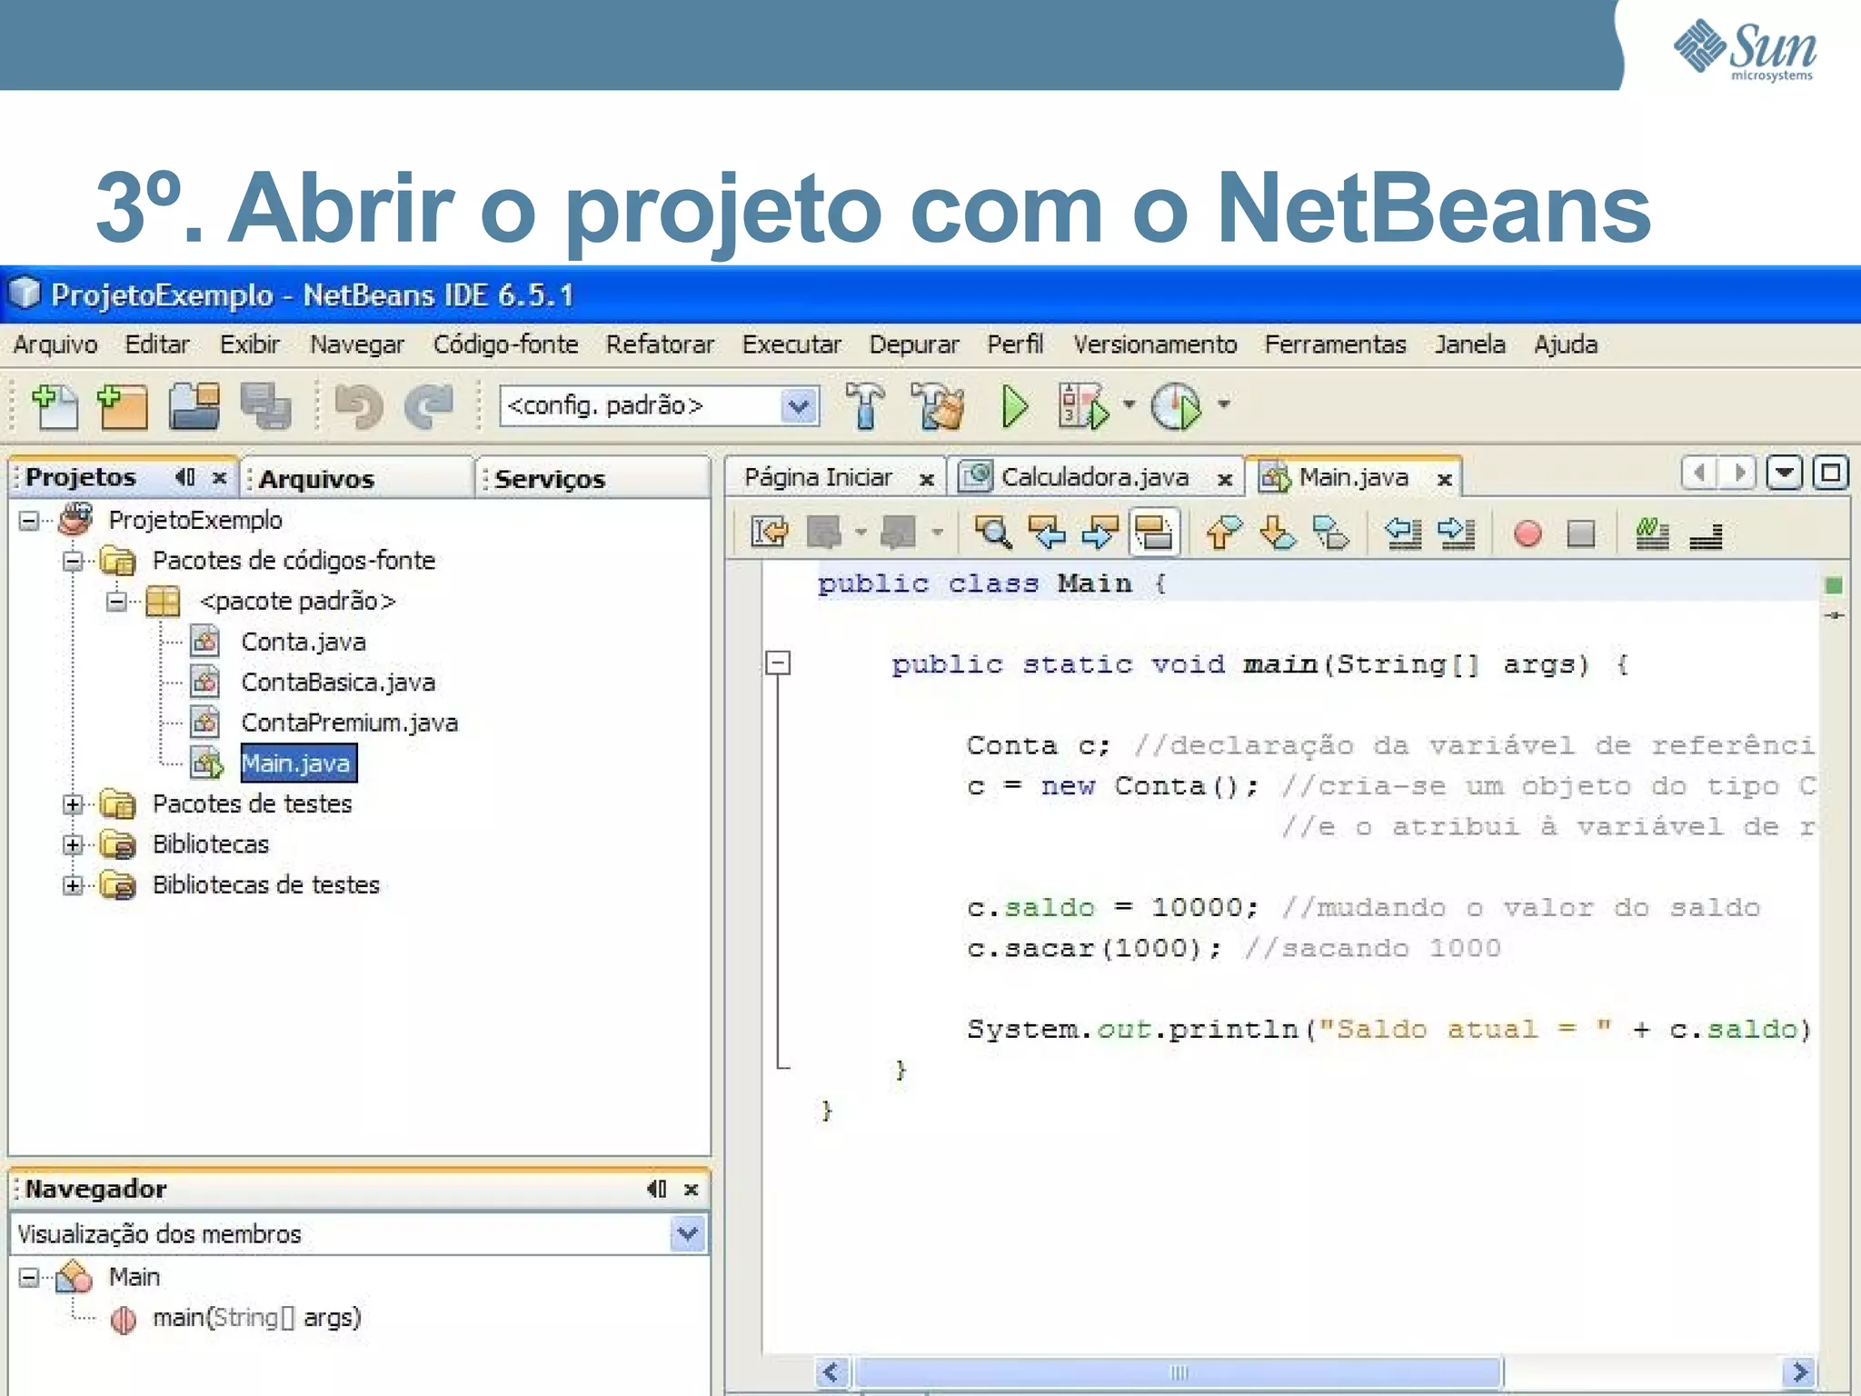Maximize the editor window button

coord(1830,473)
